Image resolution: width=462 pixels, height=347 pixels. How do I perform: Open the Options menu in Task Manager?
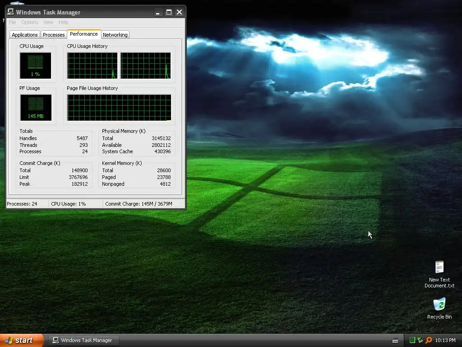[29, 22]
